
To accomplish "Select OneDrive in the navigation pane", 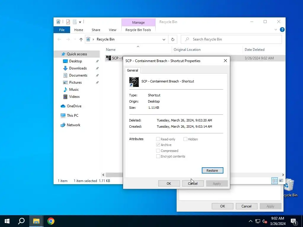I will (x=74, y=106).
